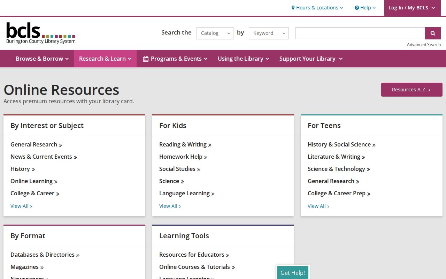This screenshot has width=446, height=279.
Task: Open General Research in For Teens
Action: coord(333,181)
